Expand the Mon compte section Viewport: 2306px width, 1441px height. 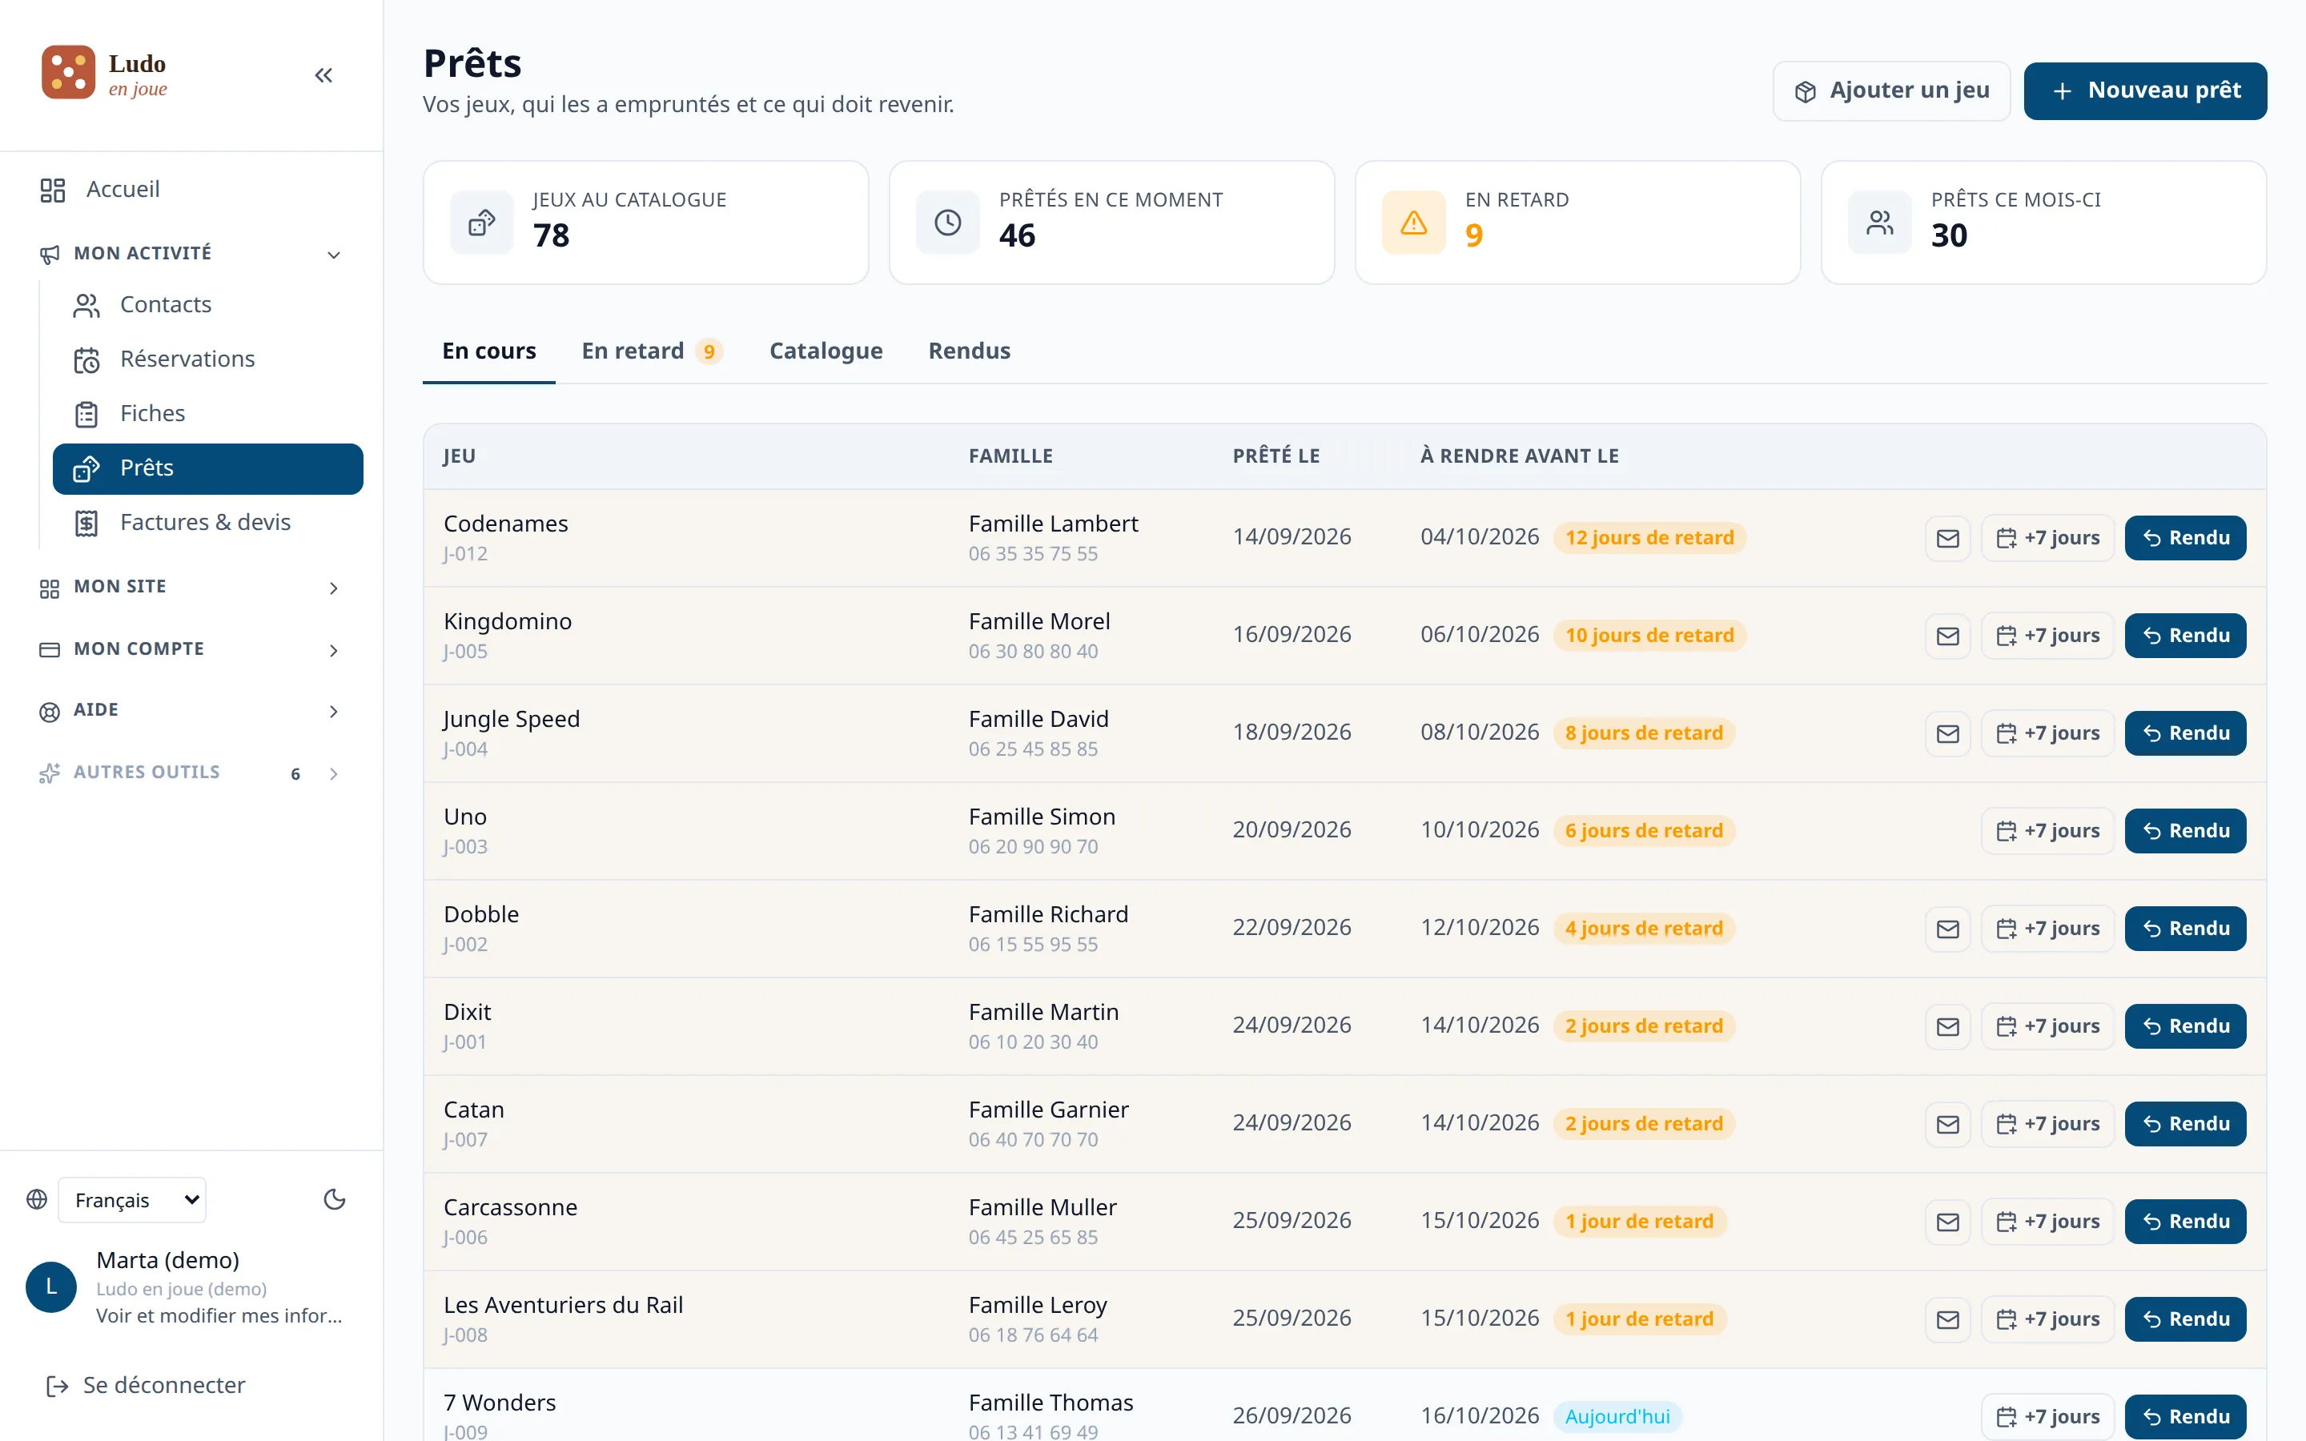191,649
